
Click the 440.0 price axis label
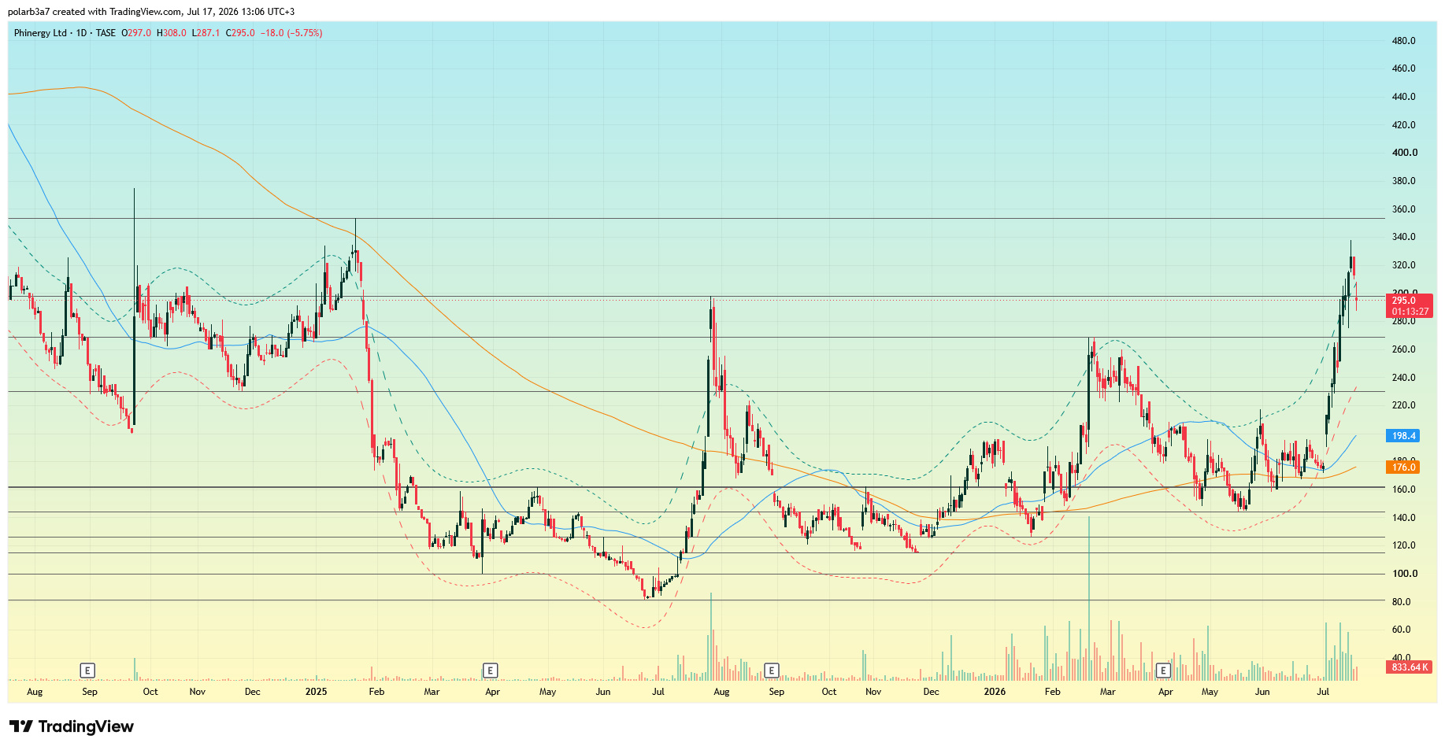coord(1404,97)
